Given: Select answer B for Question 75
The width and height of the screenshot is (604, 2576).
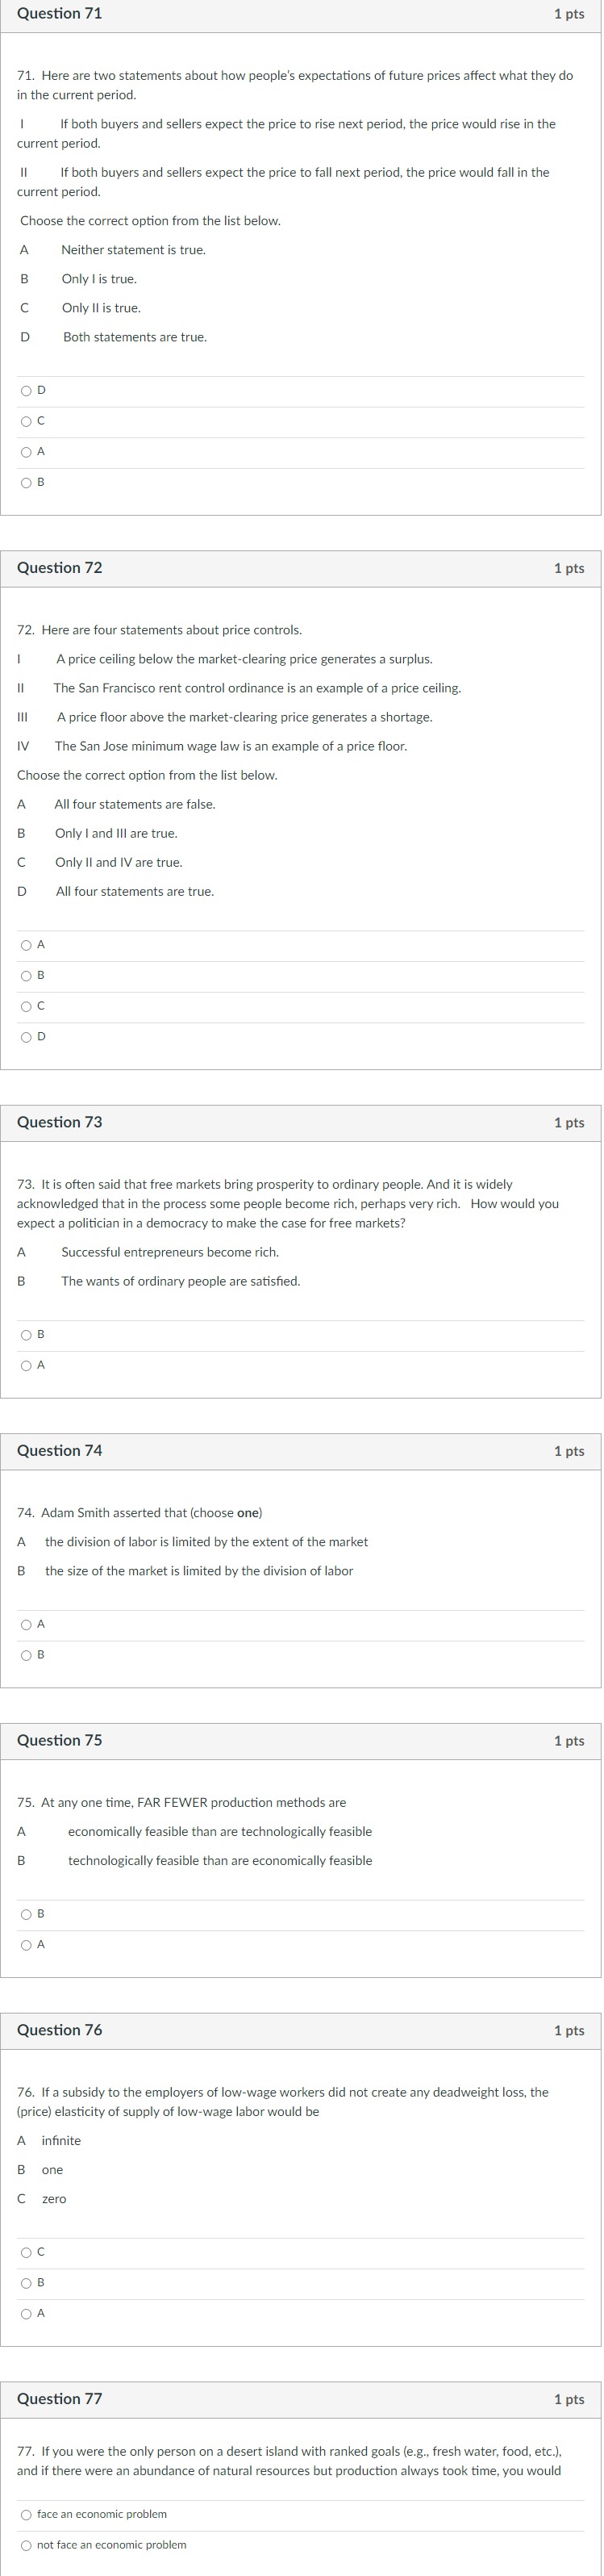Looking at the screenshot, I should pos(27,1913).
